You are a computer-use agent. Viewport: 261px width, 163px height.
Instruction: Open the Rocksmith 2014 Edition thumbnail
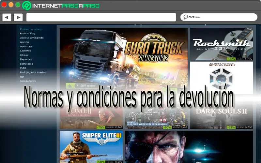222,44
